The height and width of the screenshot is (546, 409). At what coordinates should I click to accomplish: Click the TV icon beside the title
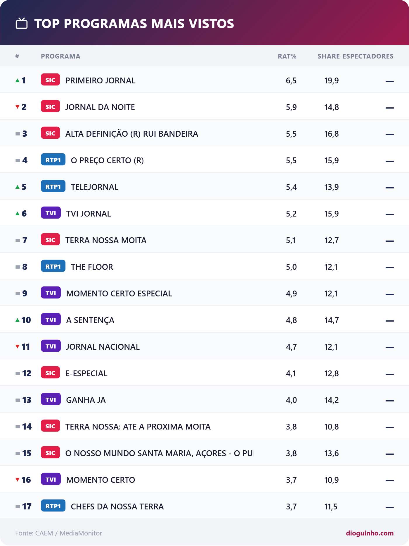click(x=22, y=23)
